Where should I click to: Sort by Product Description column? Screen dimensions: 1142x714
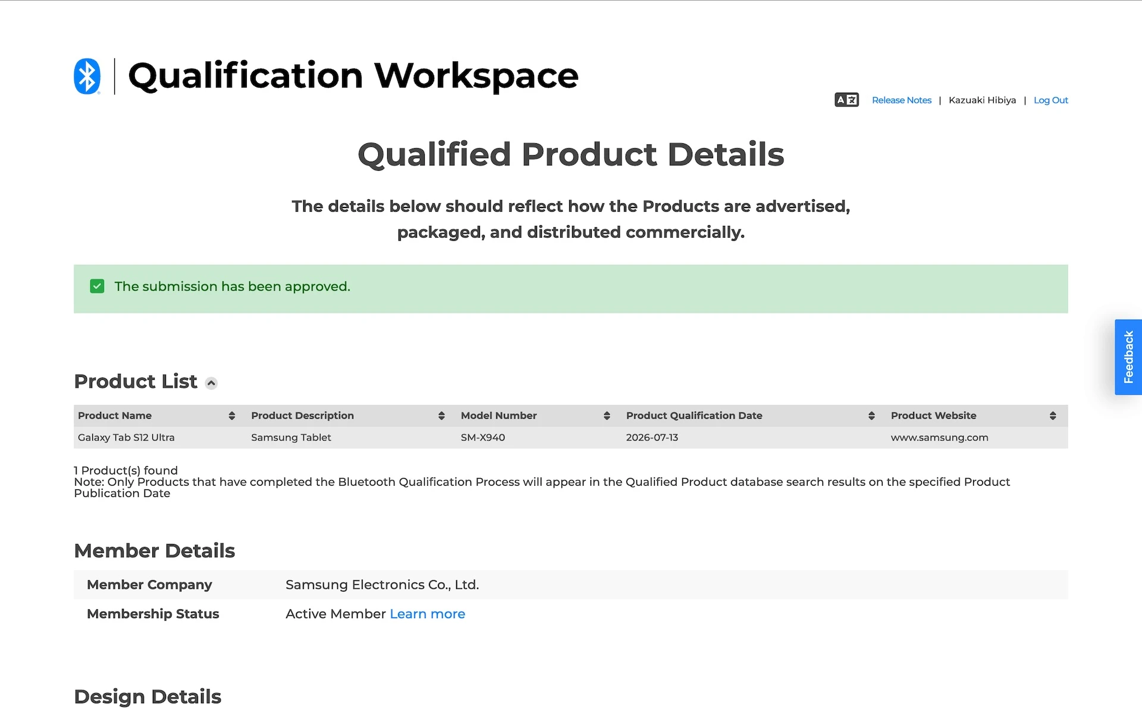click(441, 416)
